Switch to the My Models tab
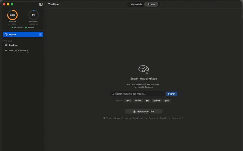Viewport: 243px width, 151px height. pyautogui.click(x=136, y=4)
